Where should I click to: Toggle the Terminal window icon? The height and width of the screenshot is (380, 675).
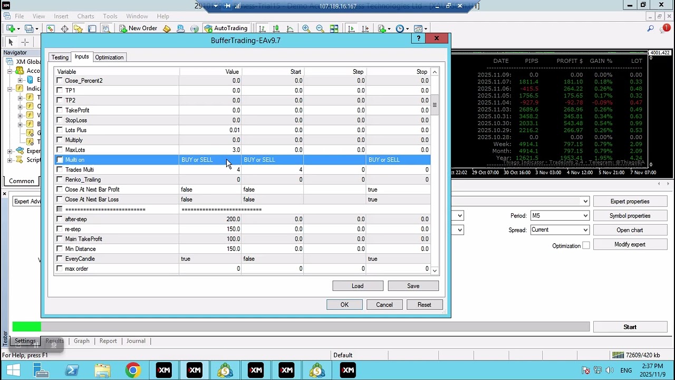click(x=92, y=28)
